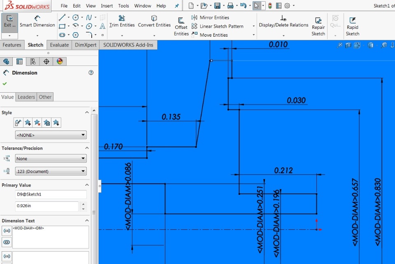Select the Sketch Fillet tool
Image resolution: width=395 pixels, height=264 pixels.
click(89, 34)
